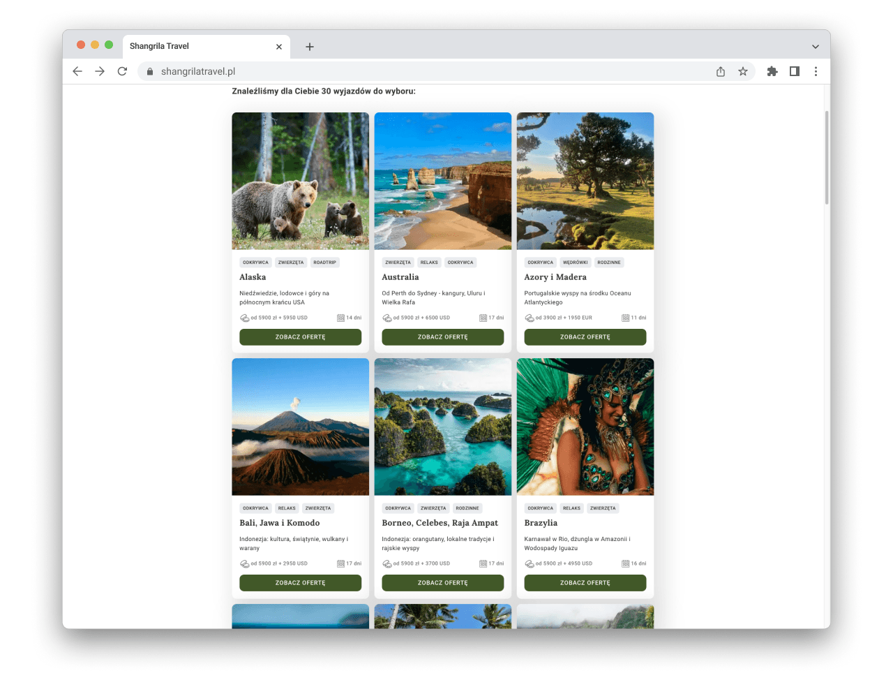Open the Australia trip photo
893x687 pixels.
point(442,181)
